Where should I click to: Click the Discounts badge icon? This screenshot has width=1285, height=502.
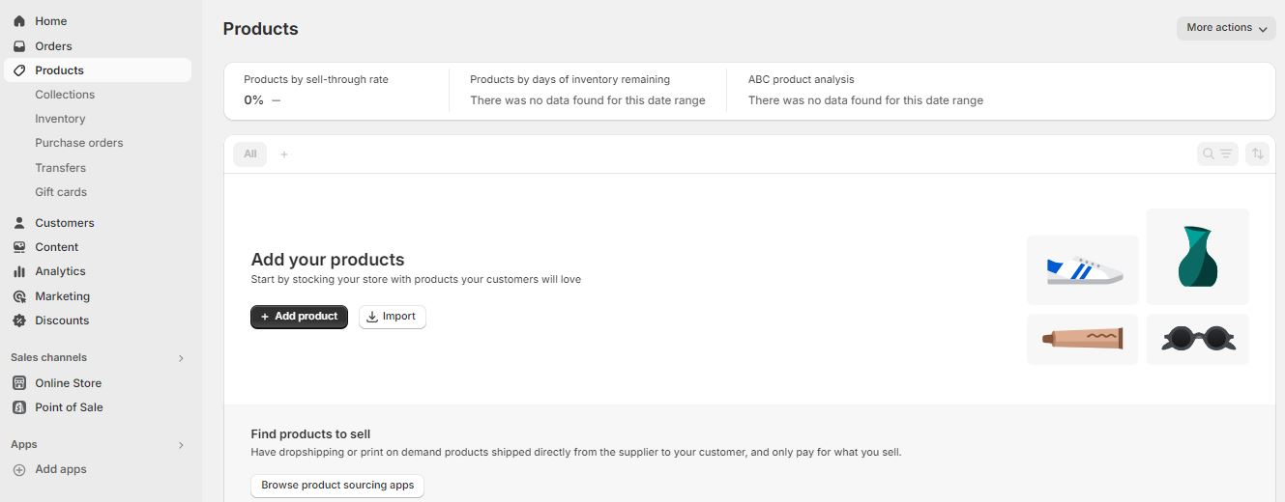19,321
